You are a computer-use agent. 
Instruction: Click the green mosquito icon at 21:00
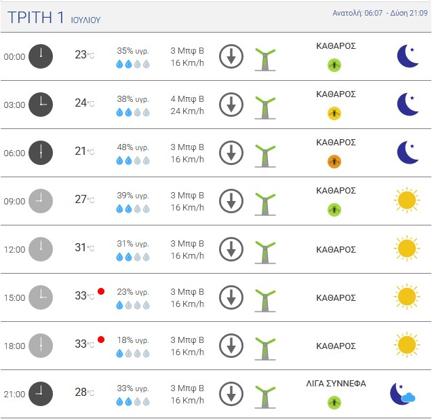tap(334, 403)
